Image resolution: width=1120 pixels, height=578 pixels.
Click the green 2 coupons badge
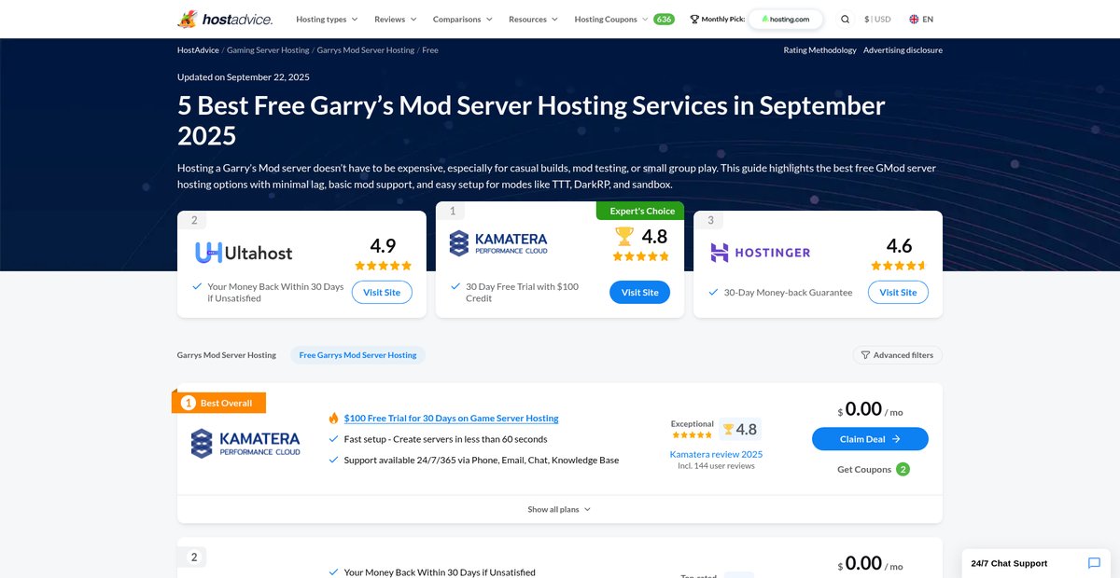[903, 469]
